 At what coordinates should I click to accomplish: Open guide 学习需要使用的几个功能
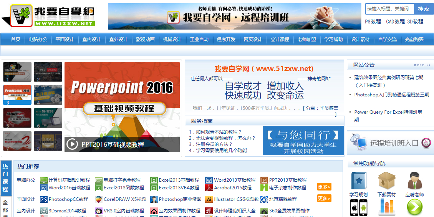[x=218, y=151]
